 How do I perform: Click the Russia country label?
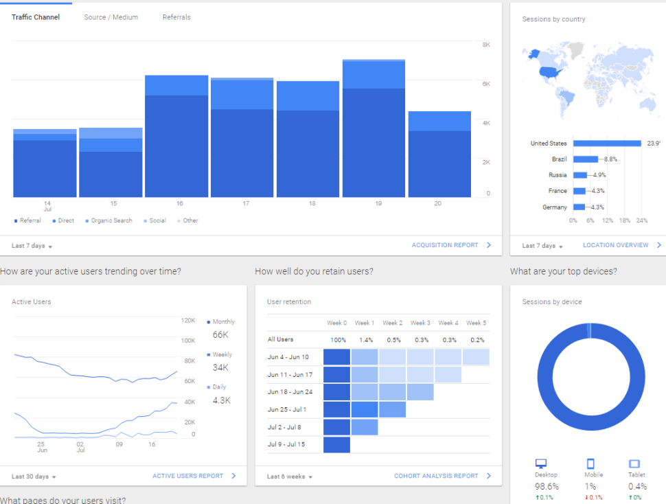coord(558,175)
